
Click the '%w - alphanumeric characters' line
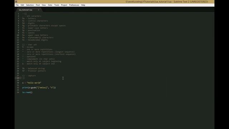38,37
